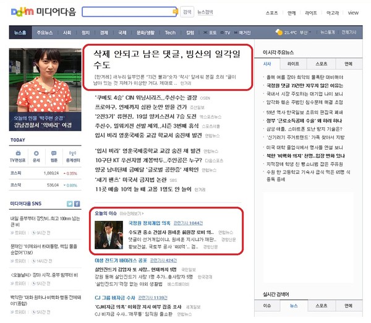Image resolution: width=371 pixels, height=323 pixels.
Task: Open the Tech menu in navigation bar
Action: [170, 32]
